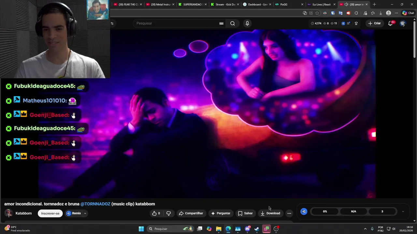The image size is (417, 234).
Task: Open Steam from the taskbar
Action: point(257,229)
